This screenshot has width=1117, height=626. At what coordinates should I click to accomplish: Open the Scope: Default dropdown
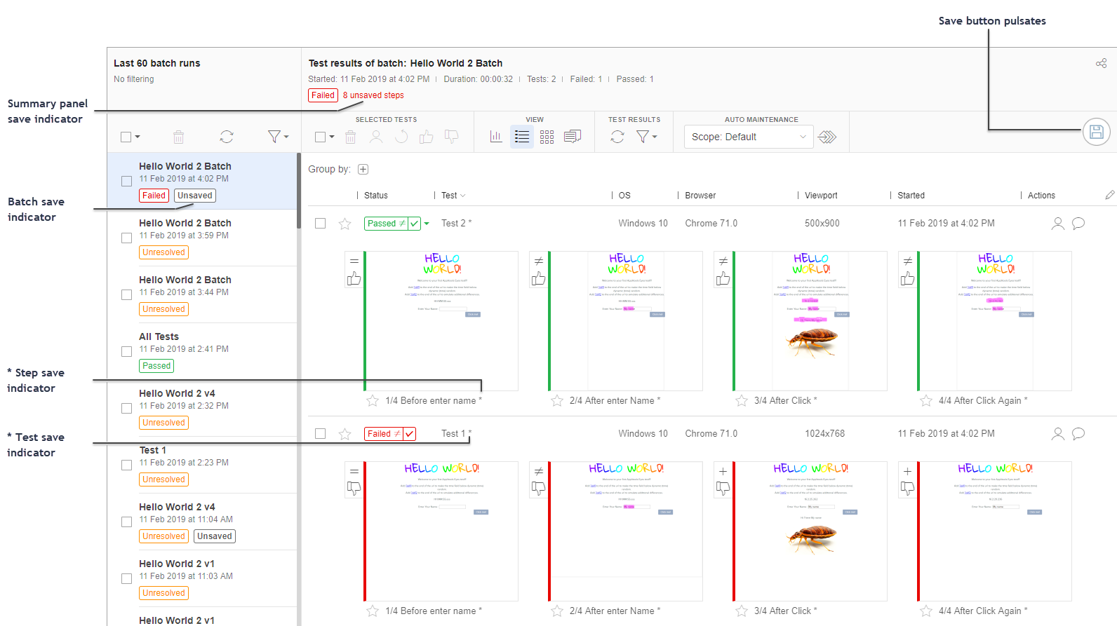(x=748, y=137)
